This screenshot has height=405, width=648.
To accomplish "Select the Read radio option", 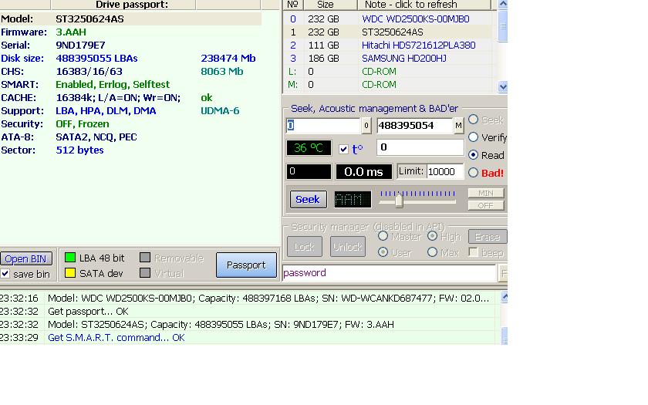I will 473,155.
